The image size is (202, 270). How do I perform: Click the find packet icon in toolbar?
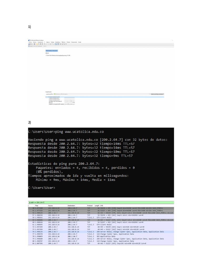[x=45, y=44]
